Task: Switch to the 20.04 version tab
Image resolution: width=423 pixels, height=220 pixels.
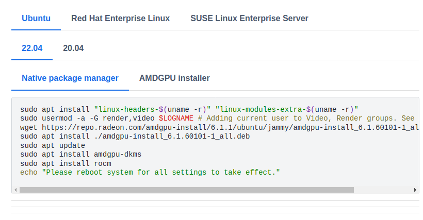Action: (73, 48)
